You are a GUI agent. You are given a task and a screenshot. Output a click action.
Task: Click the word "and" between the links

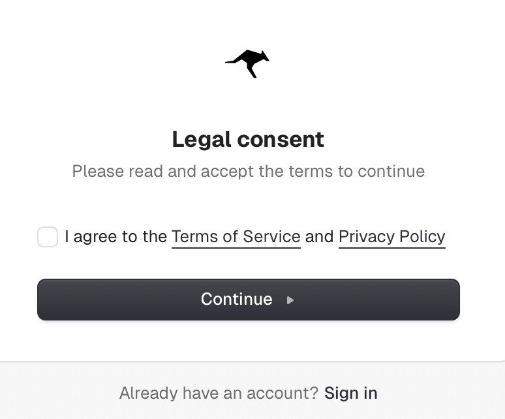tap(319, 236)
